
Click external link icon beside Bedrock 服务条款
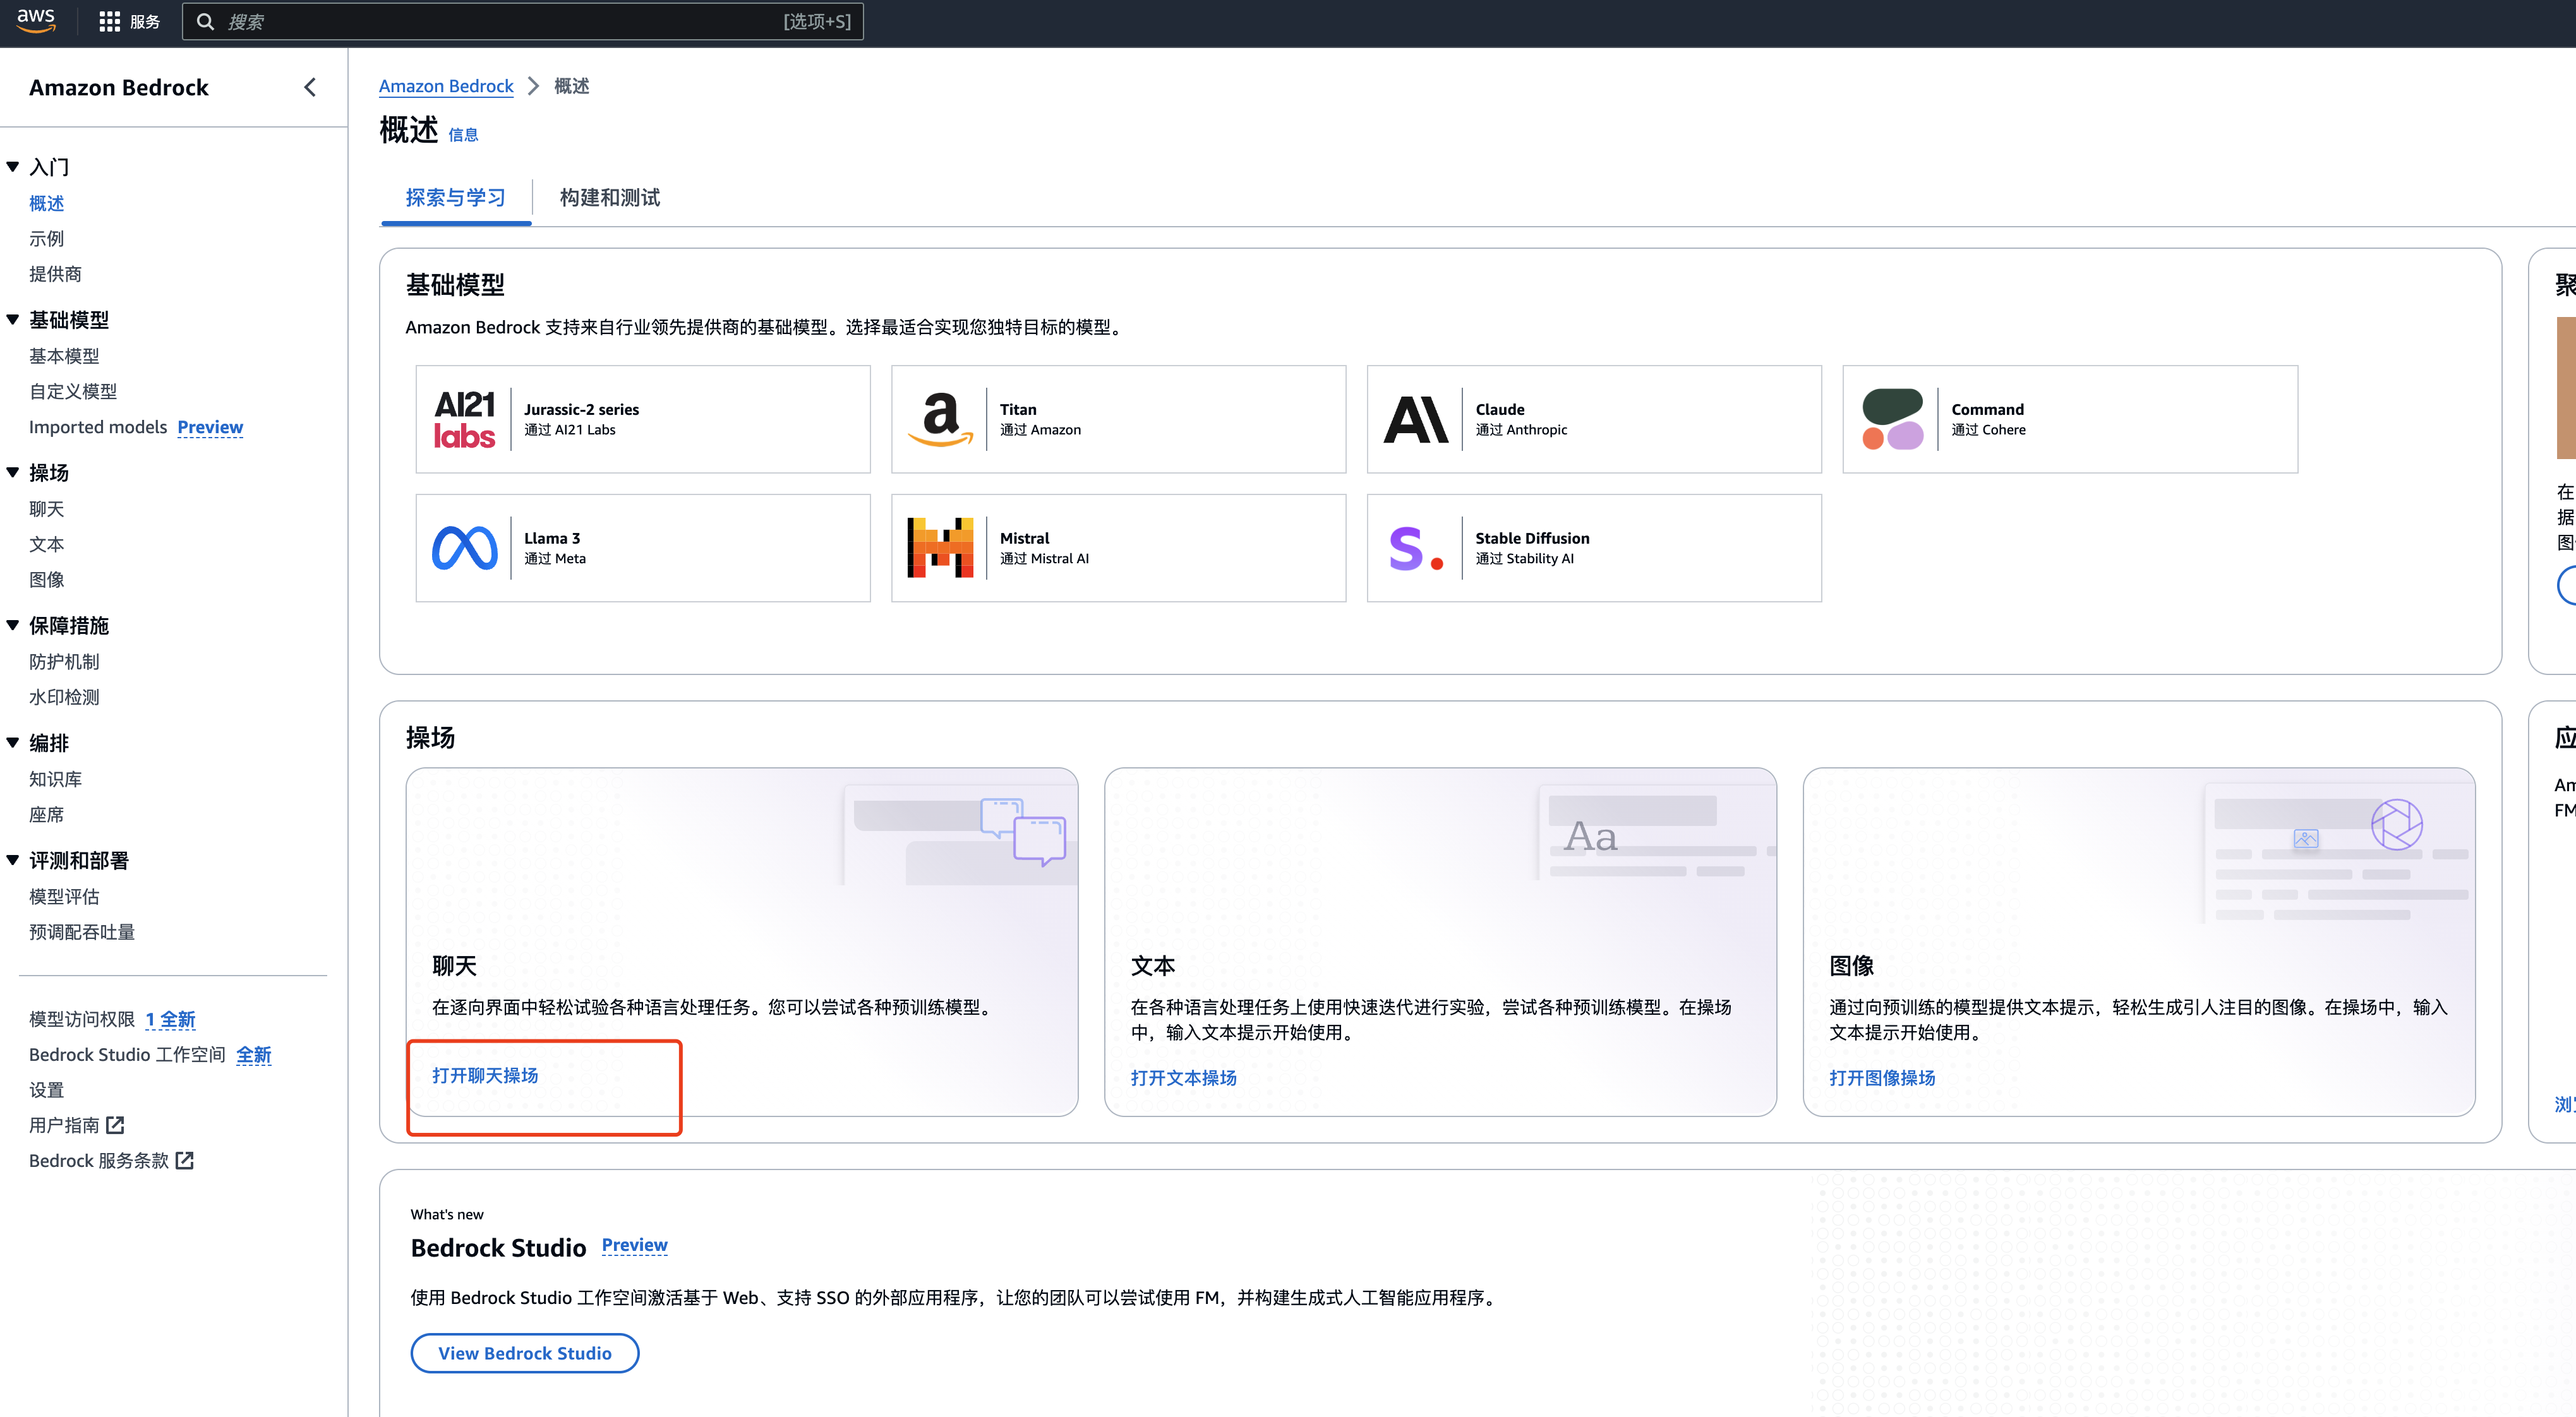[185, 1160]
